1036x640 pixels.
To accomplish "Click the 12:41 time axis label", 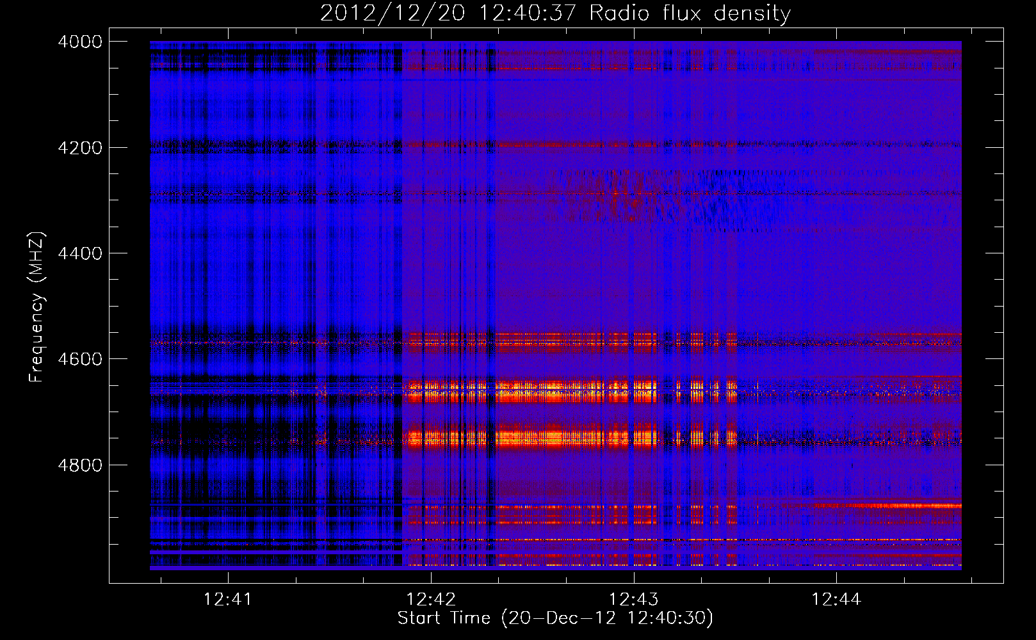I will pos(228,600).
